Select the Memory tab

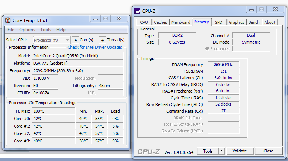coord(202,22)
